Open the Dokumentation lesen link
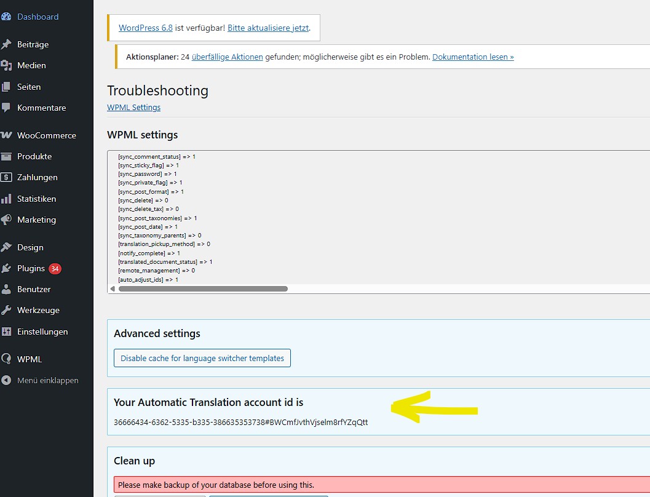This screenshot has height=497, width=650. [x=473, y=57]
